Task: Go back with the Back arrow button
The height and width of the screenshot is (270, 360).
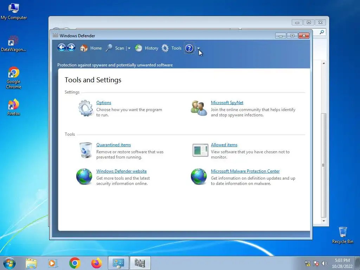Action: pos(62,47)
